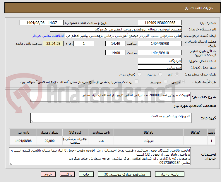Click the کد کالا column header
Viewport: 221px width, 182px height.
(x=195, y=133)
